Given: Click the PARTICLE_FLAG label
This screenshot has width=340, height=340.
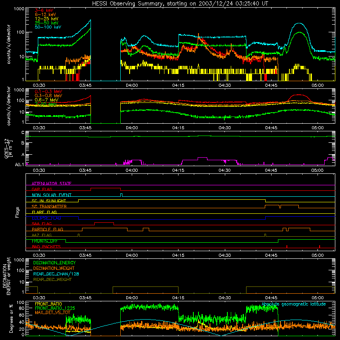Looking at the screenshot, I should [x=48, y=229].
